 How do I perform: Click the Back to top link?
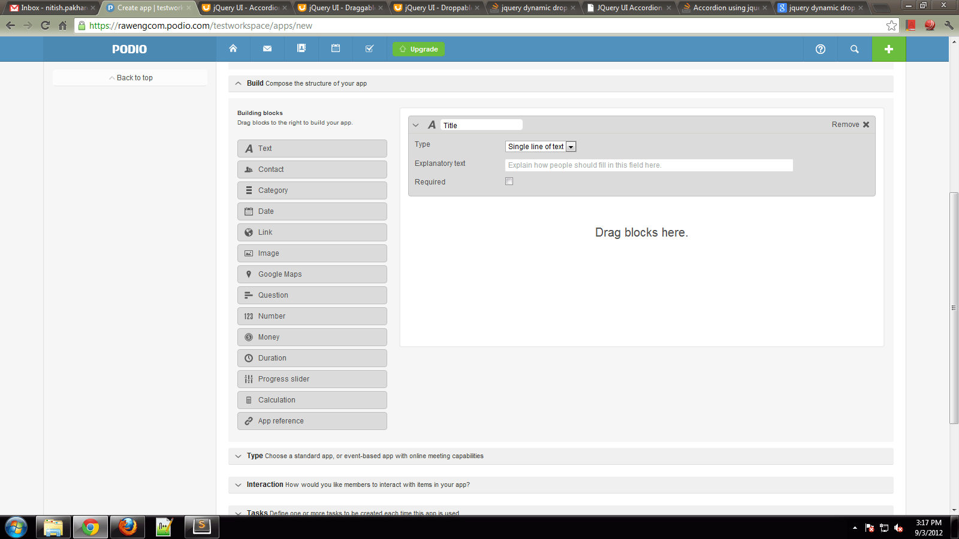point(134,77)
